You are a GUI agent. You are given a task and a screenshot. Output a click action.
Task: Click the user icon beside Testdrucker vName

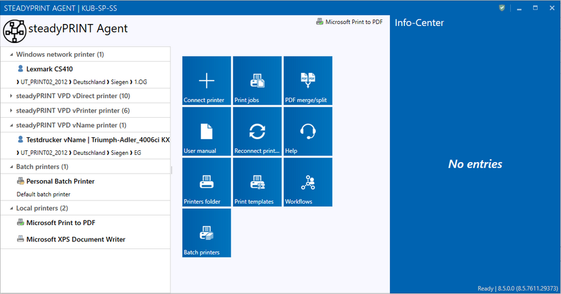coord(20,139)
